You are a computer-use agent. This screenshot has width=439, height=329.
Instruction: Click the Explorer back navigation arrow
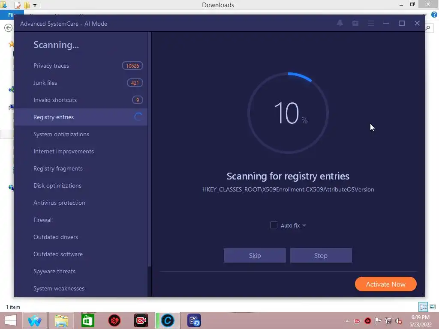[9, 28]
